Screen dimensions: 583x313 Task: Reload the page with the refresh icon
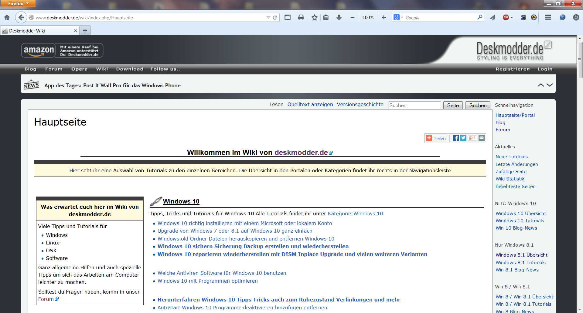(x=275, y=18)
